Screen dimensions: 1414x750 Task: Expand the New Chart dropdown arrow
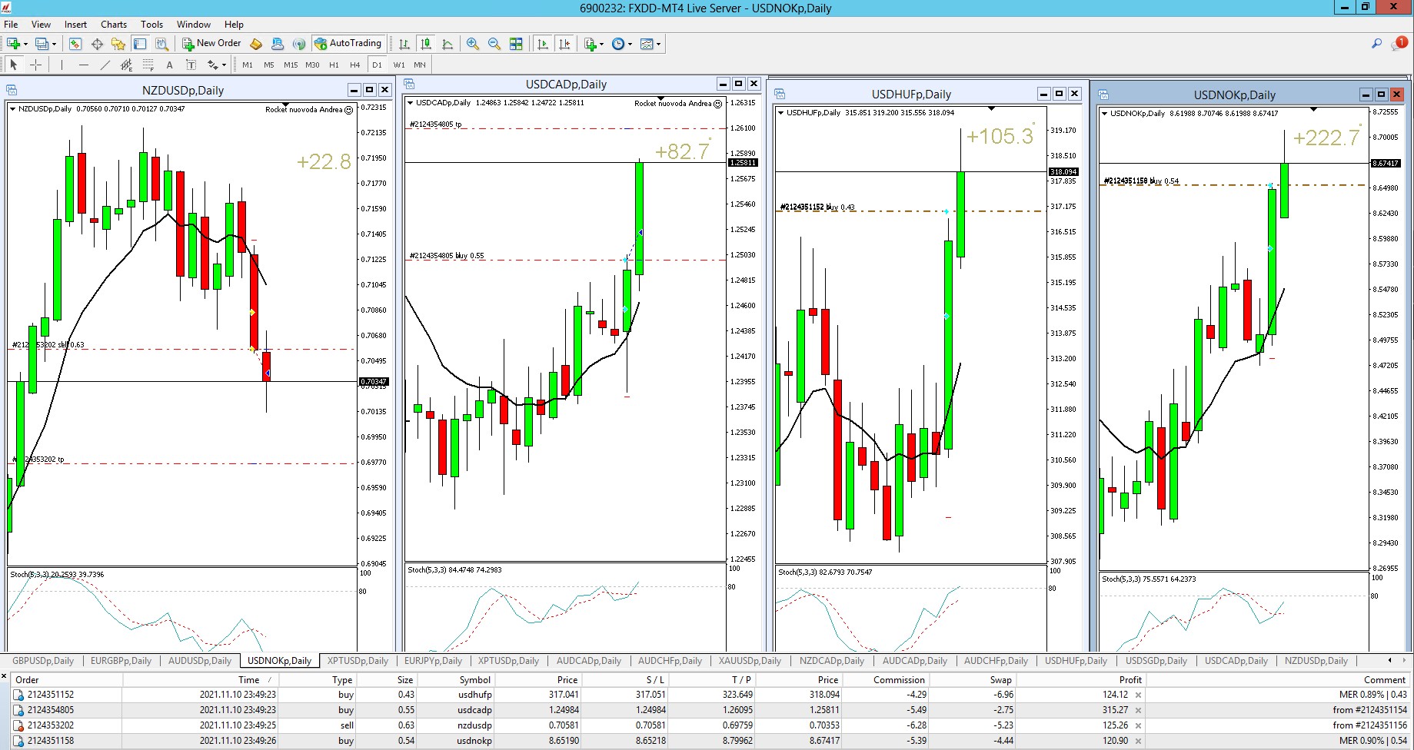pos(25,44)
